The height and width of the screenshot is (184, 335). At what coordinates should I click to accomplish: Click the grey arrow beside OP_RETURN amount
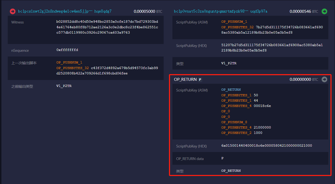click(x=324, y=79)
